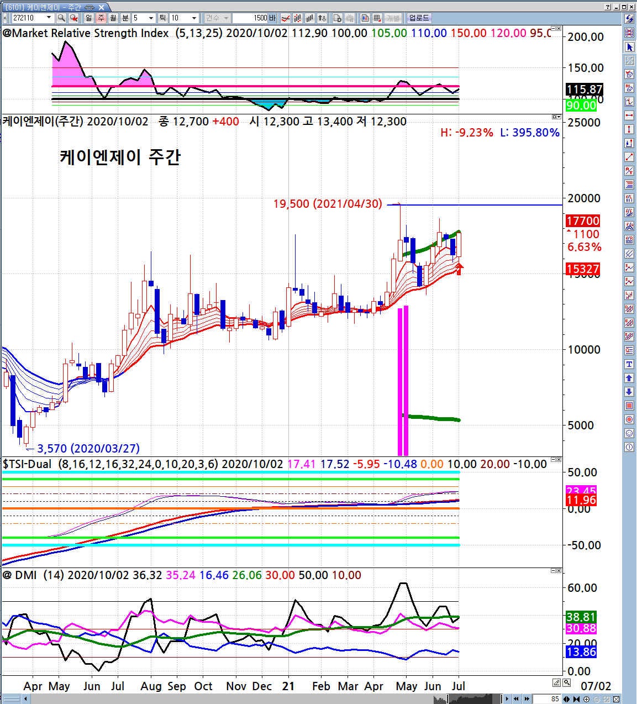637x704 pixels.
Task: Open the stock code 272110 dropdown
Action: coord(50,18)
